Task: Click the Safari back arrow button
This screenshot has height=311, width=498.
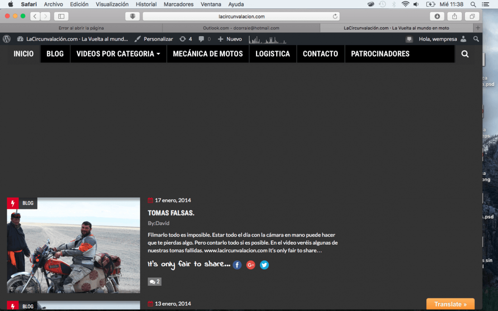Action: point(35,16)
